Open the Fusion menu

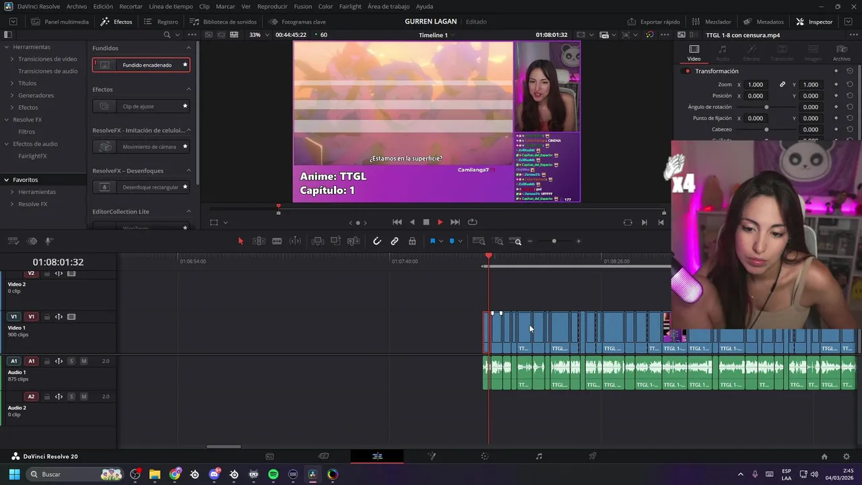point(303,6)
